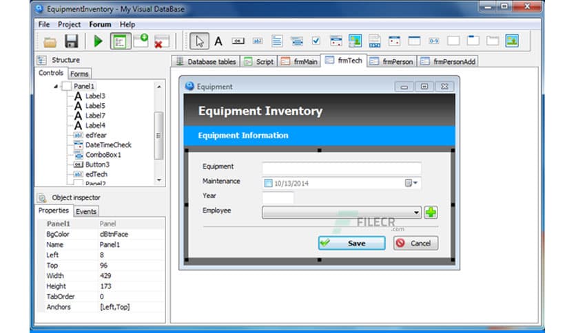
Task: Run the project with the green play icon
Action: (99, 41)
